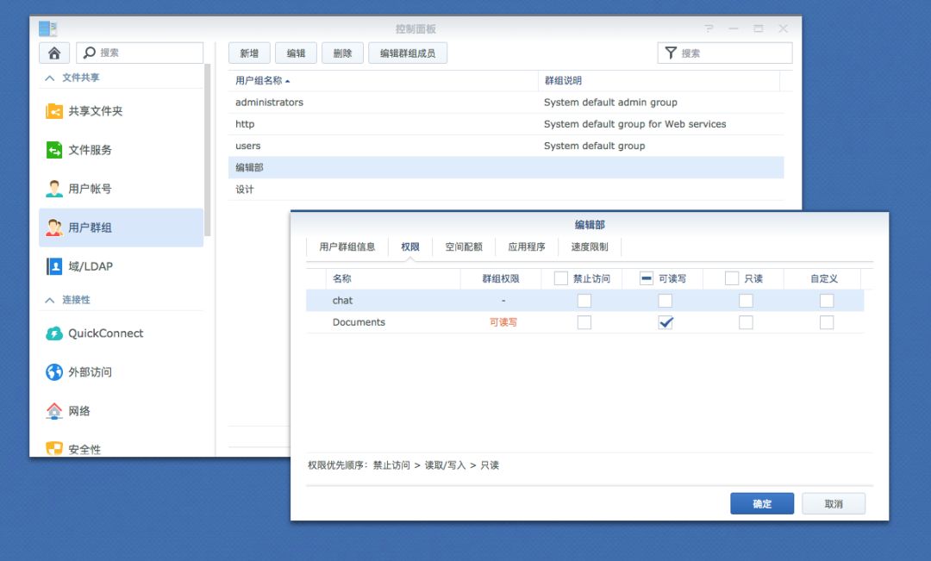This screenshot has width=931, height=561.
Task: Check 自定义 for the chat folder
Action: [827, 301]
